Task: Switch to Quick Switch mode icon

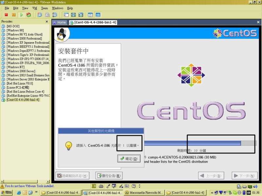Action: 73,15
